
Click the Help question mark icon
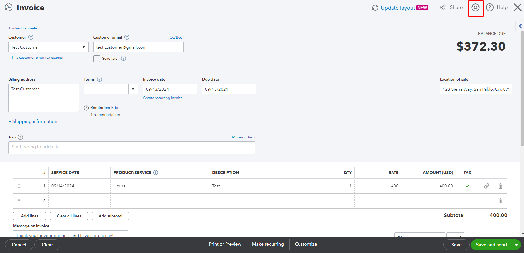click(x=490, y=8)
